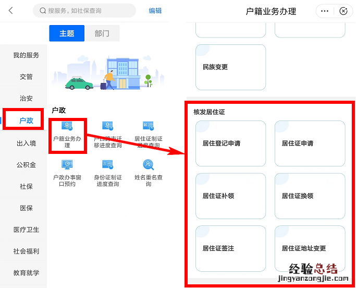Image resolution: width=356 pixels, height=288 pixels.
Task: Select 交管 in the sidebar
Action: 26,77
